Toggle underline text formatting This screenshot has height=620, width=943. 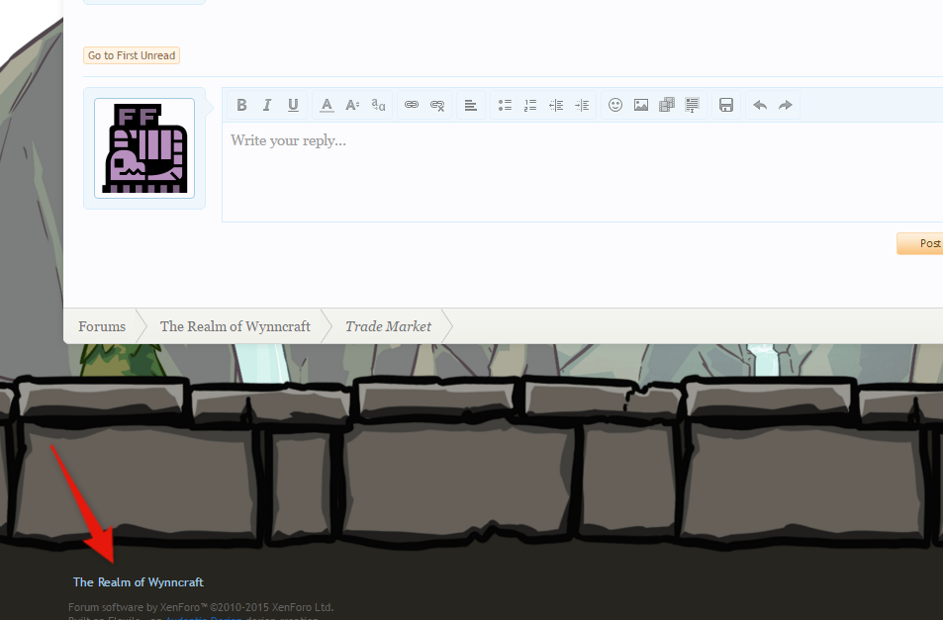pyautogui.click(x=293, y=105)
